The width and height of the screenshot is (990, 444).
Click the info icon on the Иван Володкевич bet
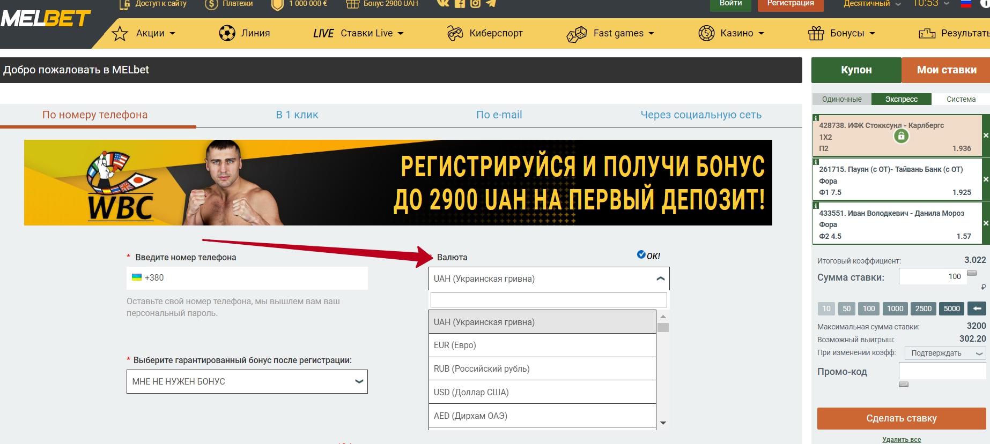[x=816, y=205]
